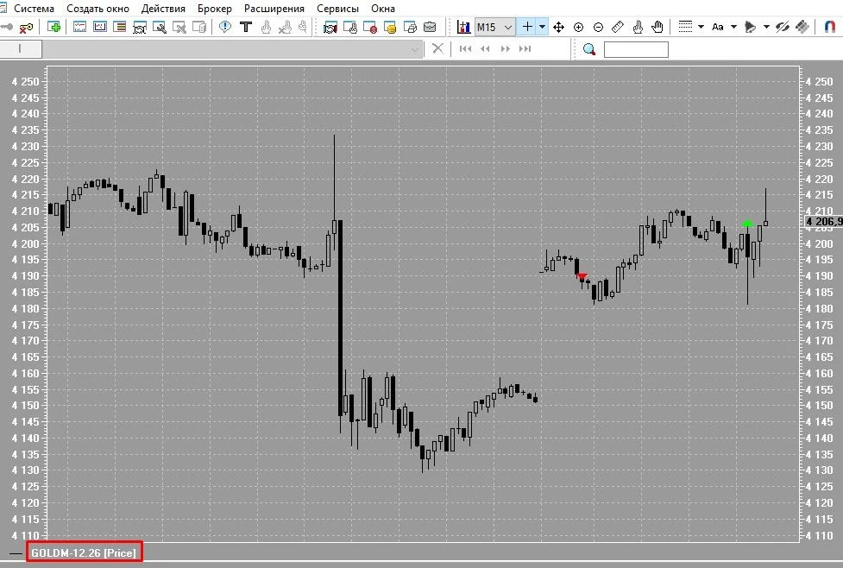Open the Расширения menu
Viewport: 843px width, 568px height.
point(274,9)
